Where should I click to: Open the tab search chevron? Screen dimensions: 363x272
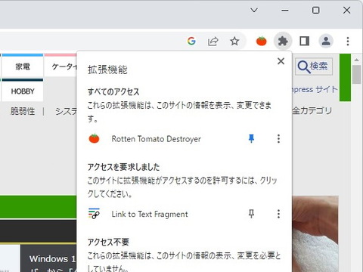pyautogui.click(x=254, y=11)
